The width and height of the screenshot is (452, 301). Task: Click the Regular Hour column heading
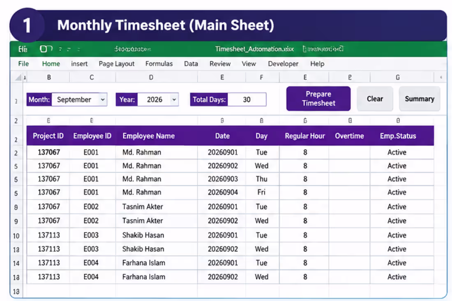305,136
